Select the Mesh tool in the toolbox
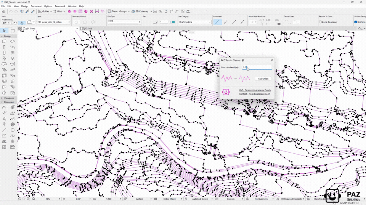This screenshot has width=366, height=205. click(13, 87)
